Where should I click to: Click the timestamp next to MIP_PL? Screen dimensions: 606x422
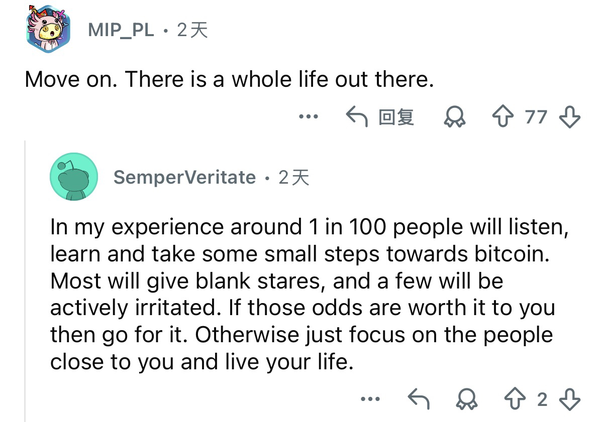(x=192, y=31)
